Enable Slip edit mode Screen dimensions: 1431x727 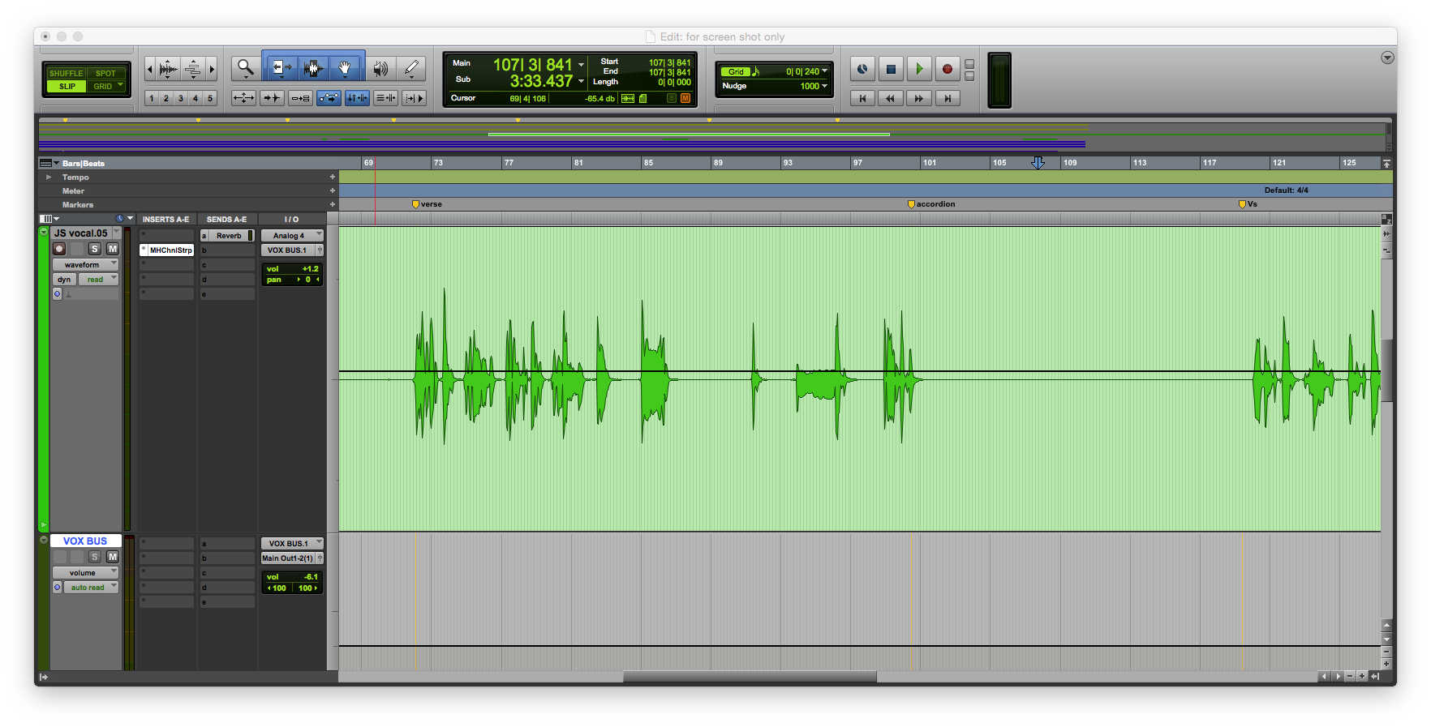point(67,86)
